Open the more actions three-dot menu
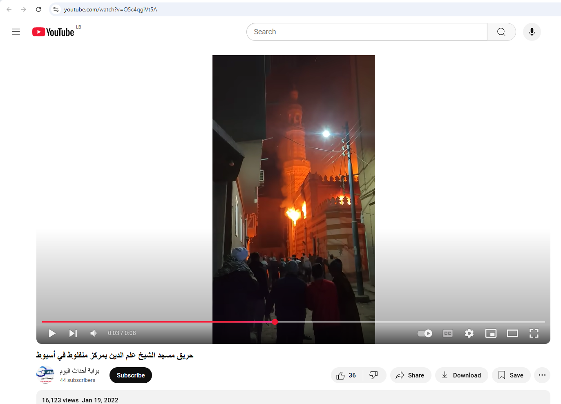 pyautogui.click(x=542, y=375)
